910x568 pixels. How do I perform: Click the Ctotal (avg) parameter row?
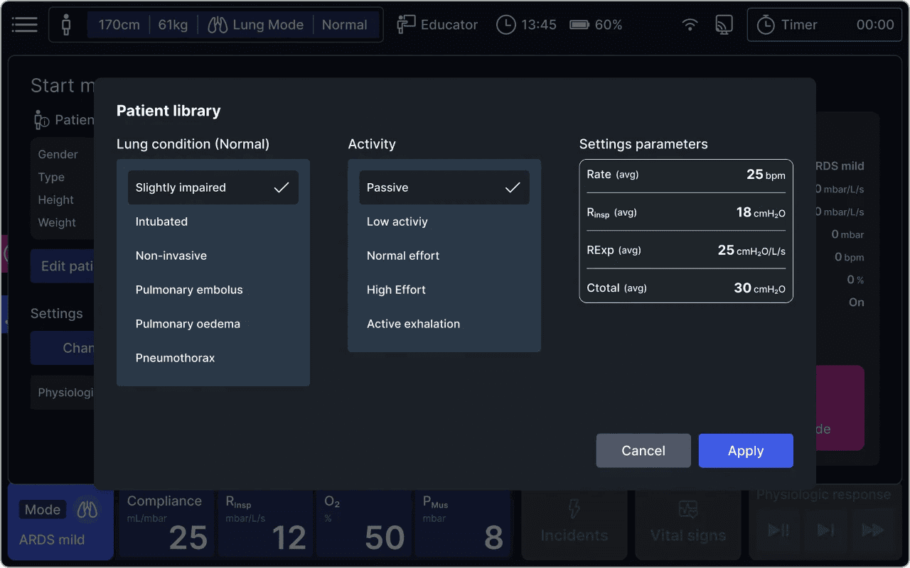point(685,288)
